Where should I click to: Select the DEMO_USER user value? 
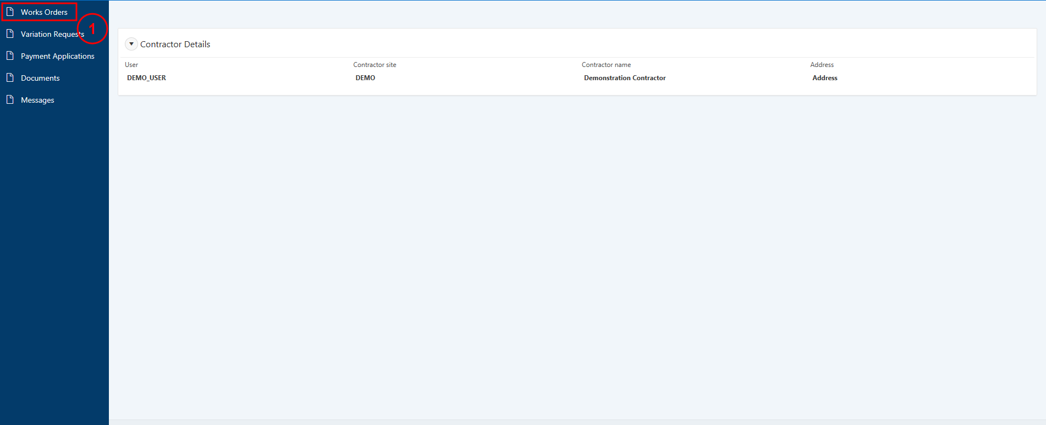146,78
